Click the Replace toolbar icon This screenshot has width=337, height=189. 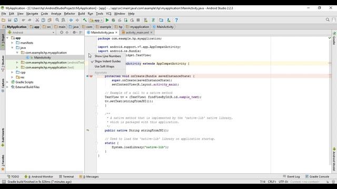63,20
